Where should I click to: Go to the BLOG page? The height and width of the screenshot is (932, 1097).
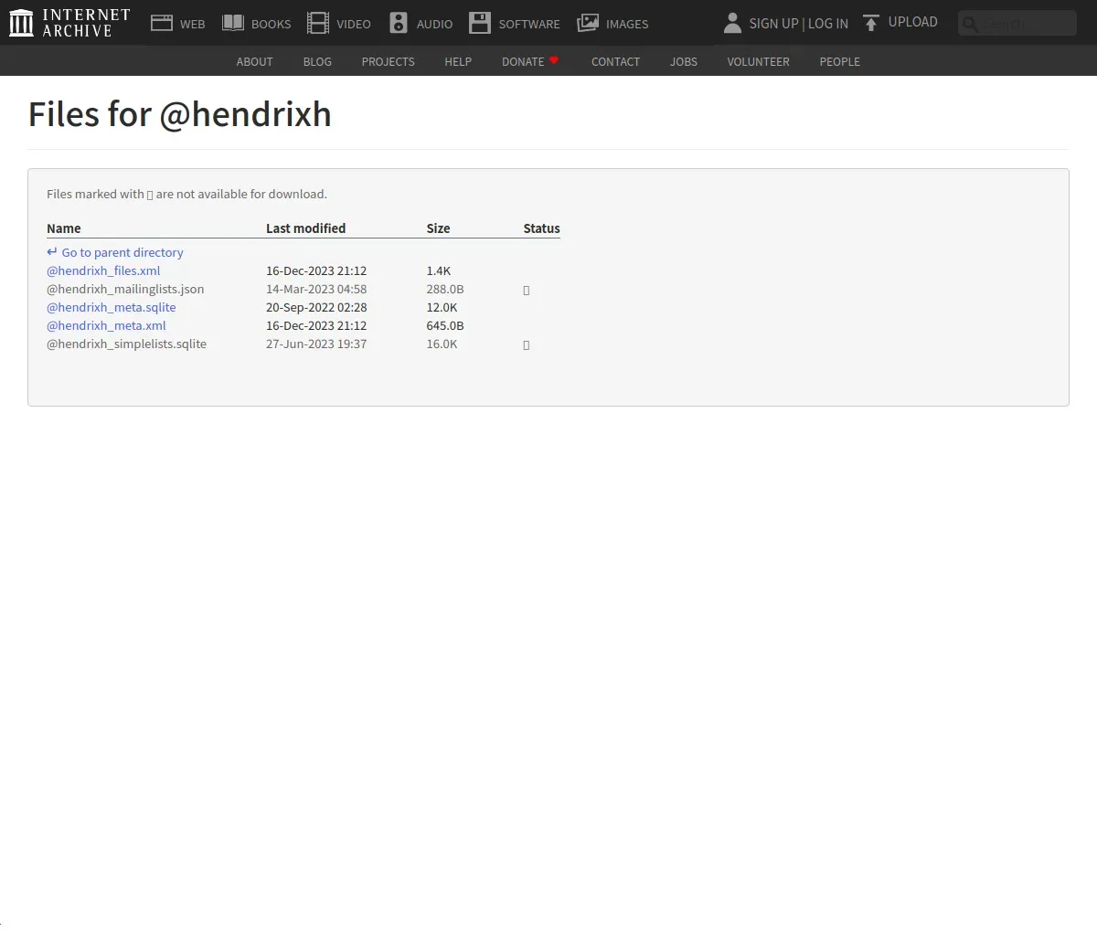tap(317, 61)
